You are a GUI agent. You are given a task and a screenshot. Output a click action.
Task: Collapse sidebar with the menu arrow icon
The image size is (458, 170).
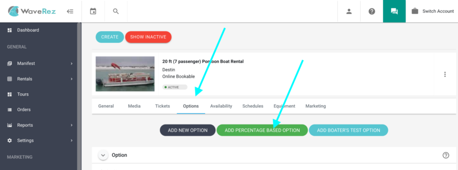click(x=70, y=11)
